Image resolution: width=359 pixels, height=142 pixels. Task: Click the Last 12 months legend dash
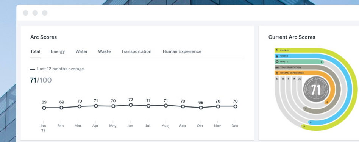pyautogui.click(x=33, y=69)
